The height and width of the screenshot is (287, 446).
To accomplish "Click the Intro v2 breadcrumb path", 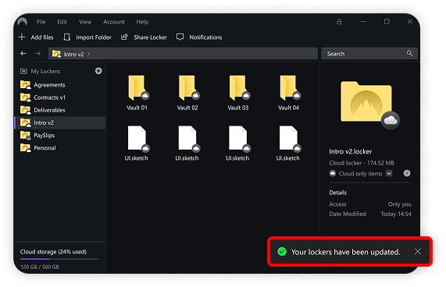I will pyautogui.click(x=73, y=54).
